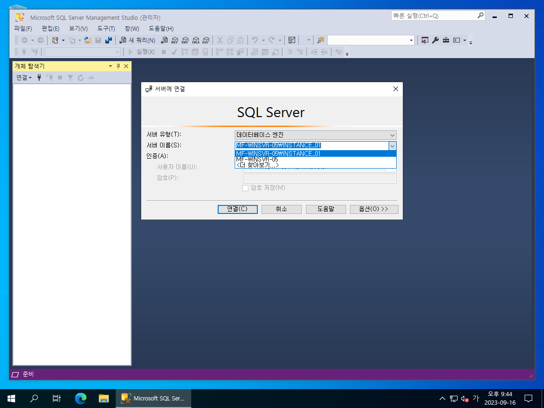Image resolution: width=544 pixels, height=408 pixels.
Task: Click the DMX query icon
Action: 185,40
